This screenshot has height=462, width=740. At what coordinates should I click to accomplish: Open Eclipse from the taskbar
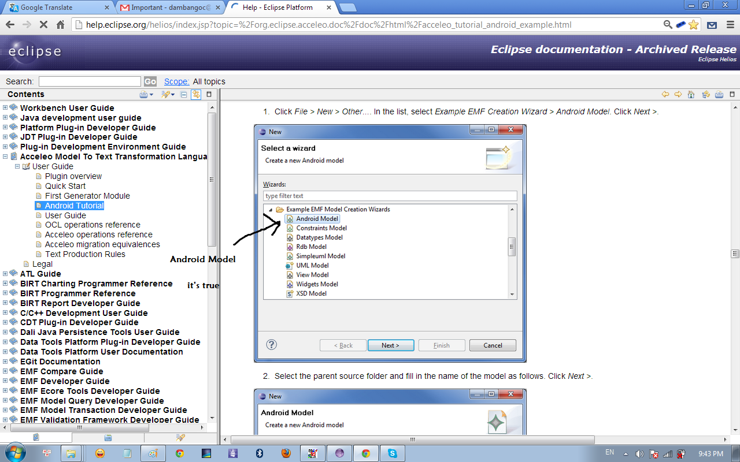pos(339,453)
